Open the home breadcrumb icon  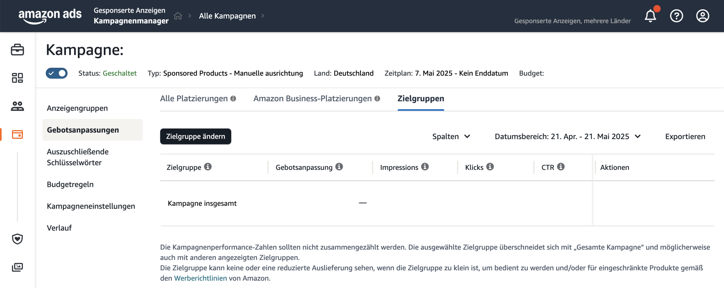(178, 16)
